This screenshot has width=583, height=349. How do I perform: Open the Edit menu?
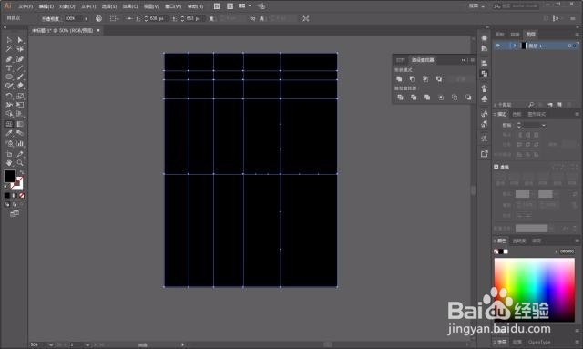click(46, 6)
